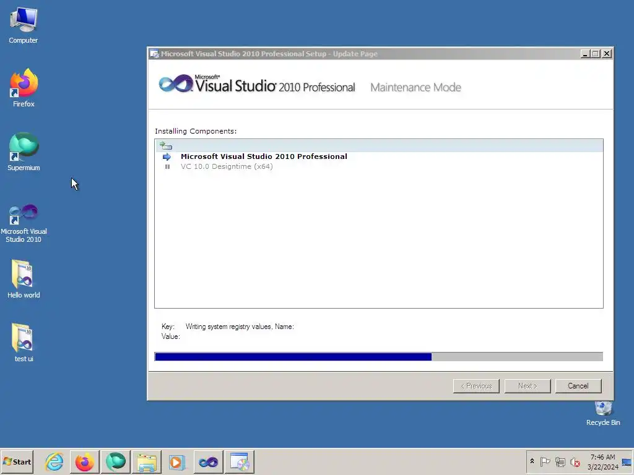Screen dimensions: 634x475
Task: Click the Visual Studio infinity logo
Action: coord(176,83)
